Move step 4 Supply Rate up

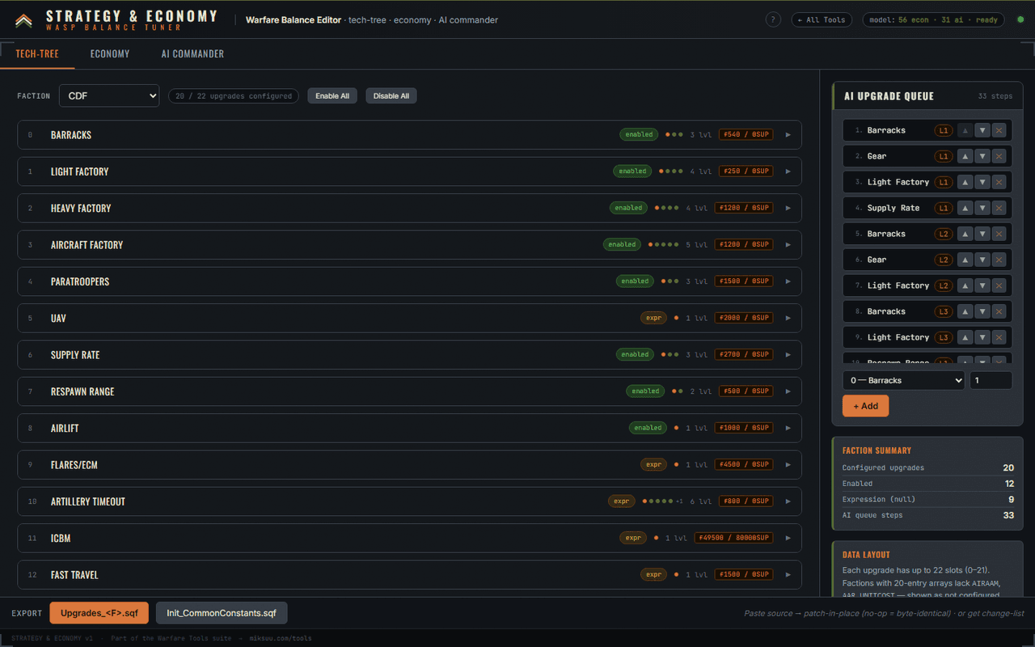tap(965, 208)
